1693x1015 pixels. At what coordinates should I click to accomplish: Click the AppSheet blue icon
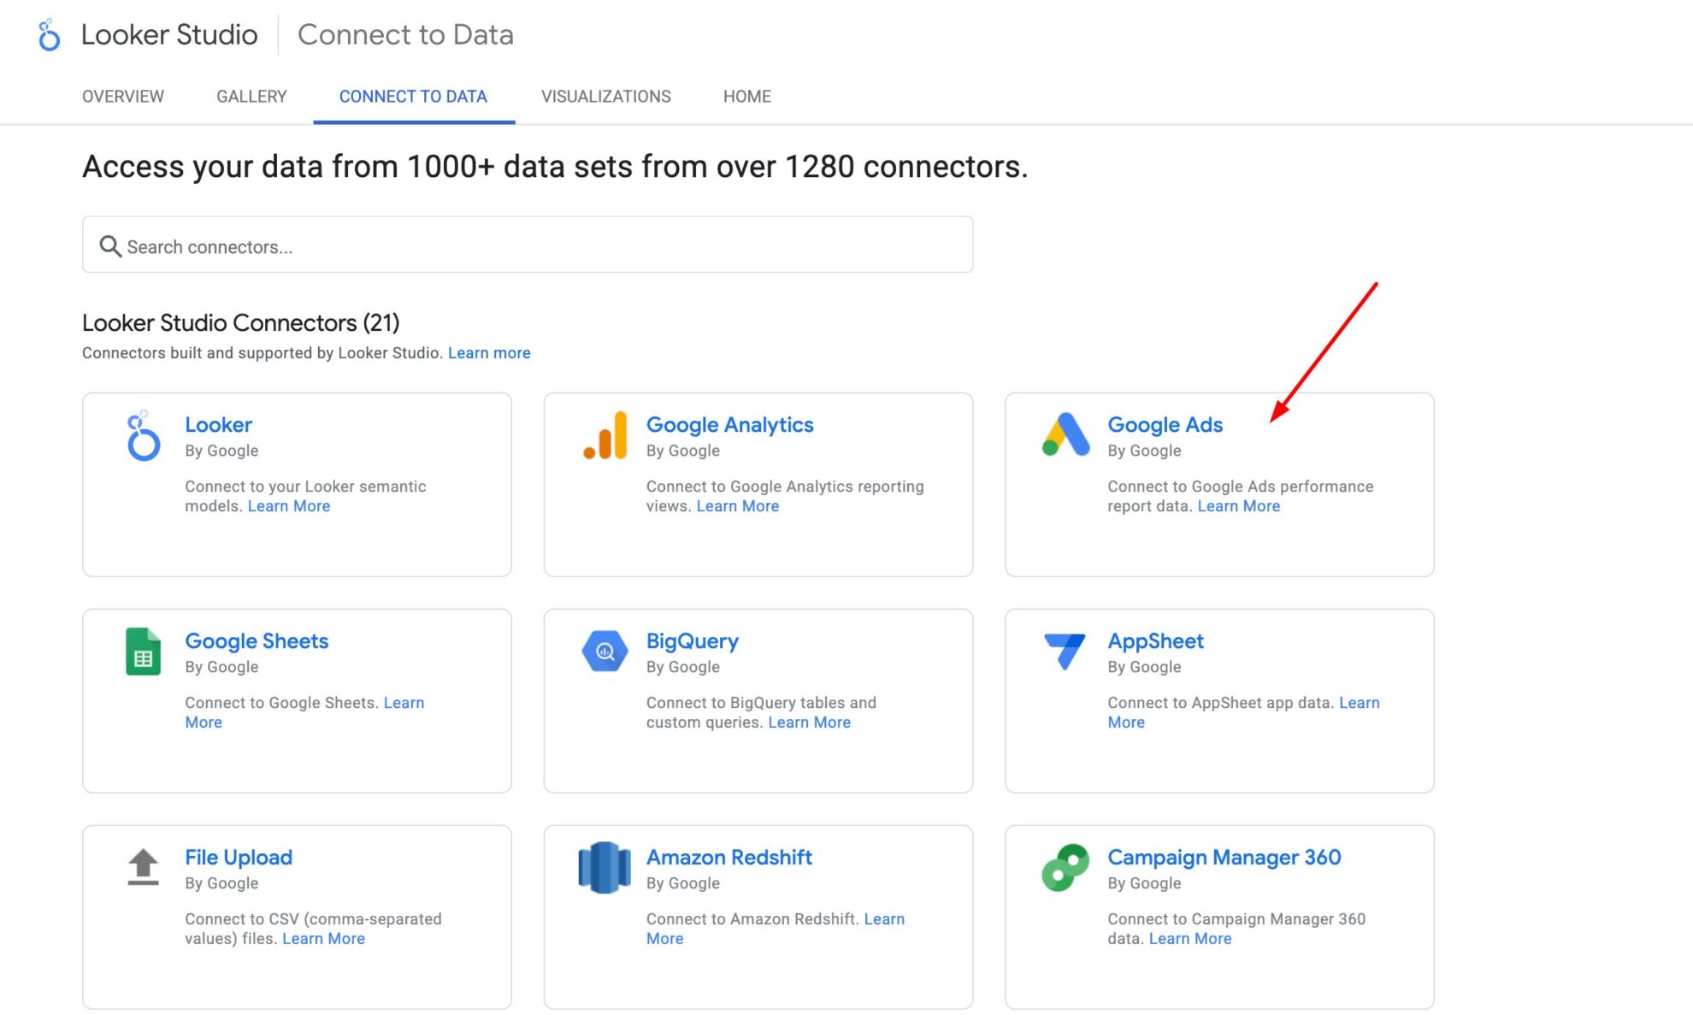click(x=1065, y=652)
